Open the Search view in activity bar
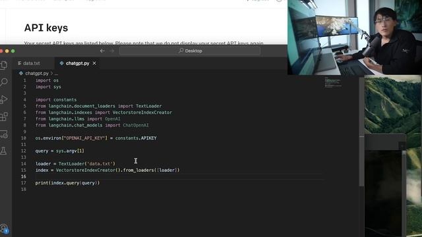Viewport: 422px width, 237px height. pyautogui.click(x=3, y=82)
